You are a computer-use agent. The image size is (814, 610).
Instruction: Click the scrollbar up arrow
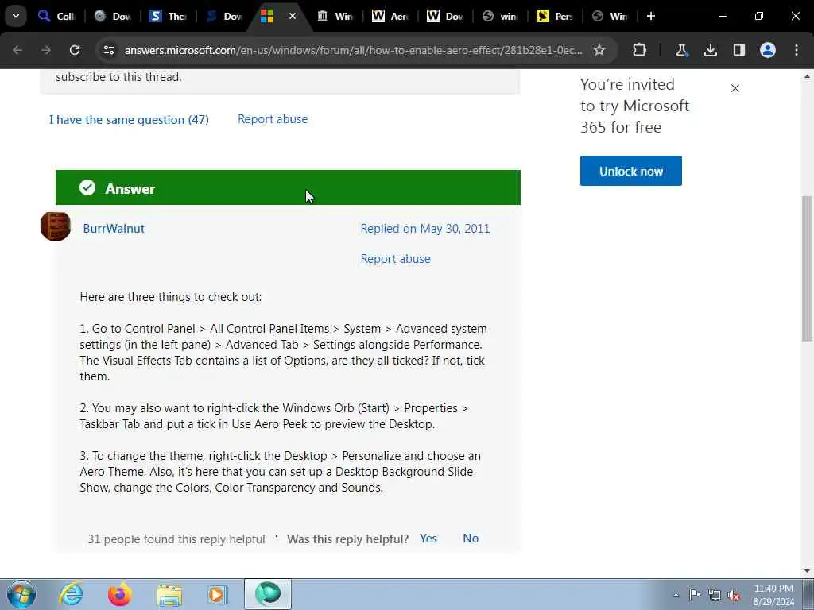(x=808, y=76)
